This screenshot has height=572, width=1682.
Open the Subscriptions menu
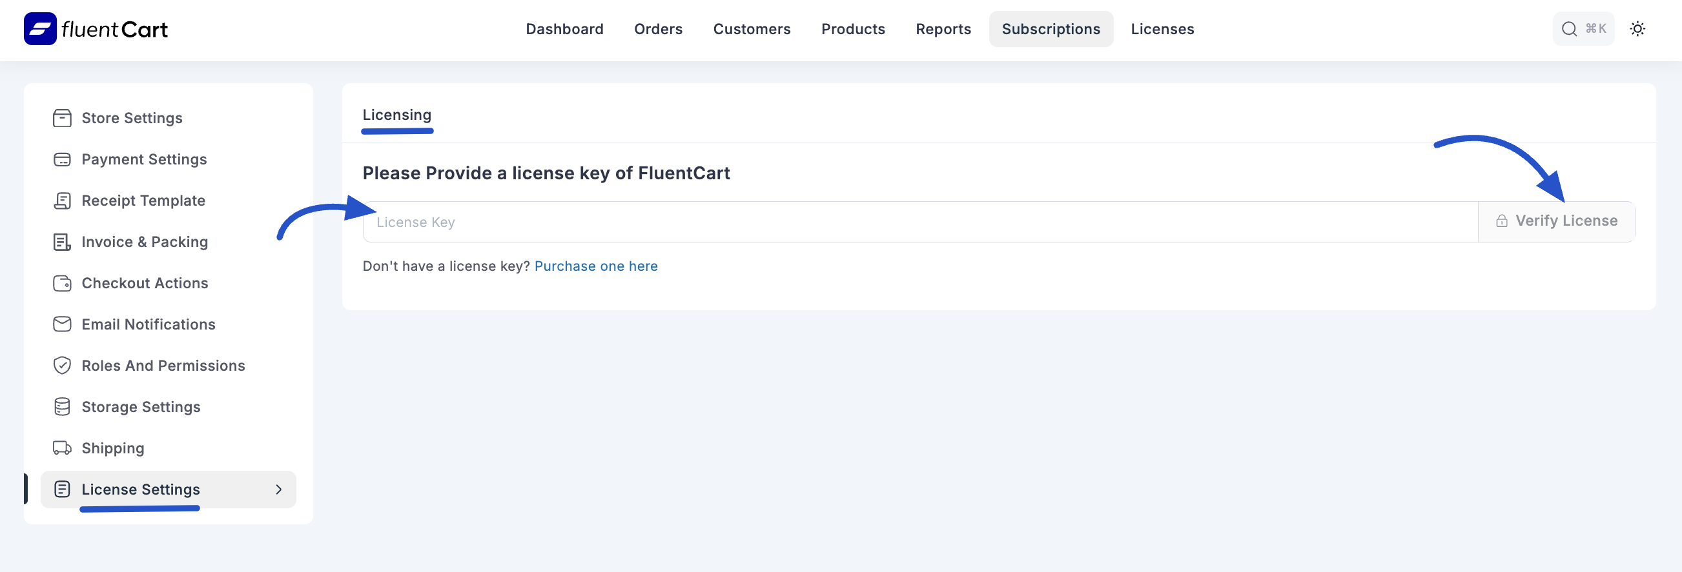click(1051, 29)
